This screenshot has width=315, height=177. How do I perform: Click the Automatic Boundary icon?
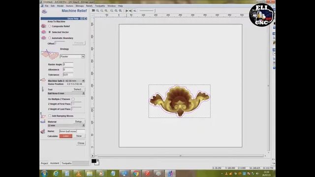(x=44, y=38)
